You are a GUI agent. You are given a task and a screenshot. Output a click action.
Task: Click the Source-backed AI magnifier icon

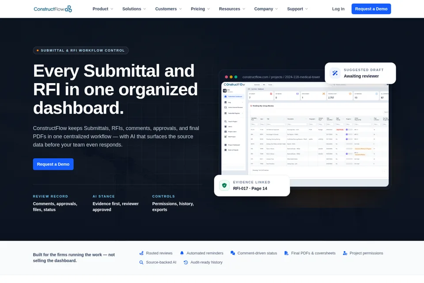pyautogui.click(x=141, y=262)
